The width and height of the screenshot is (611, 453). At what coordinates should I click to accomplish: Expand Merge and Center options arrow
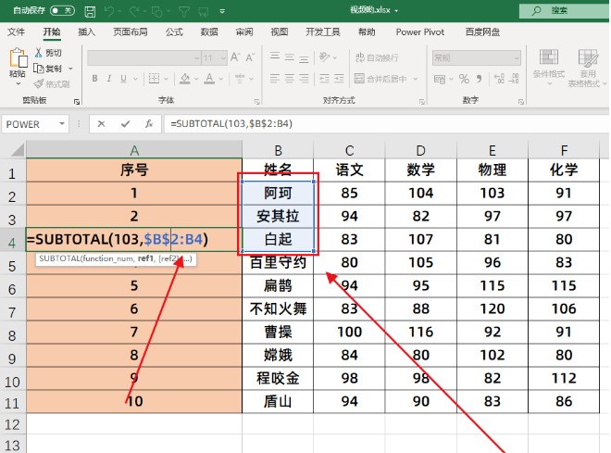click(416, 79)
